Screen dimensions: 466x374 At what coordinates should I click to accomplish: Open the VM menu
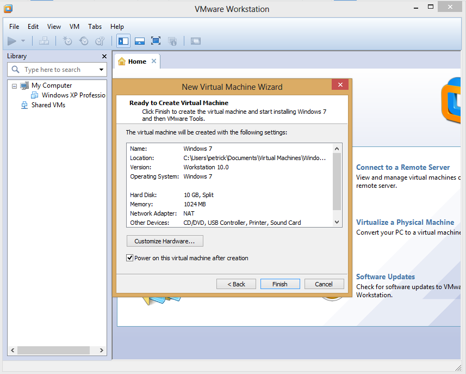(74, 27)
